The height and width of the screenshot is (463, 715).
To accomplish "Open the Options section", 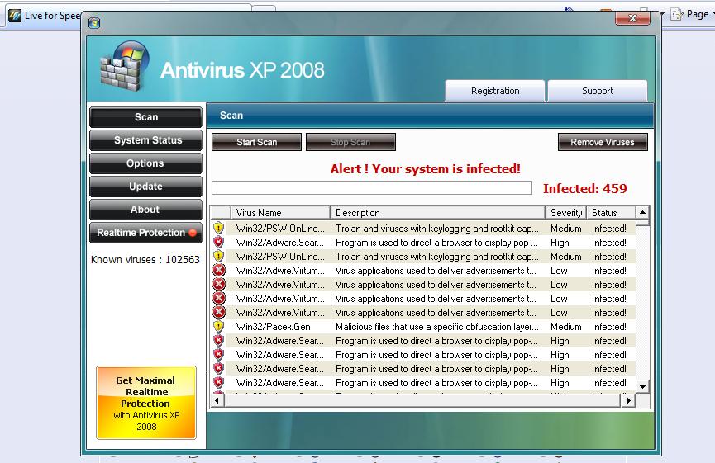I will coord(146,163).
